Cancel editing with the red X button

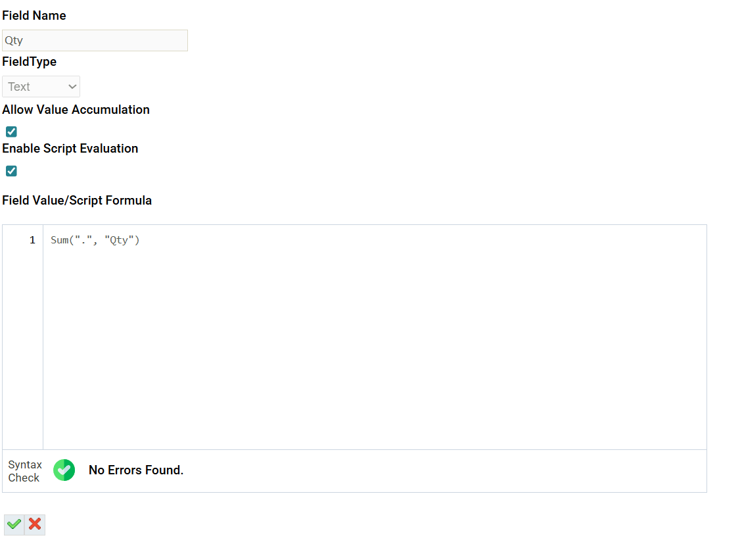tap(35, 525)
